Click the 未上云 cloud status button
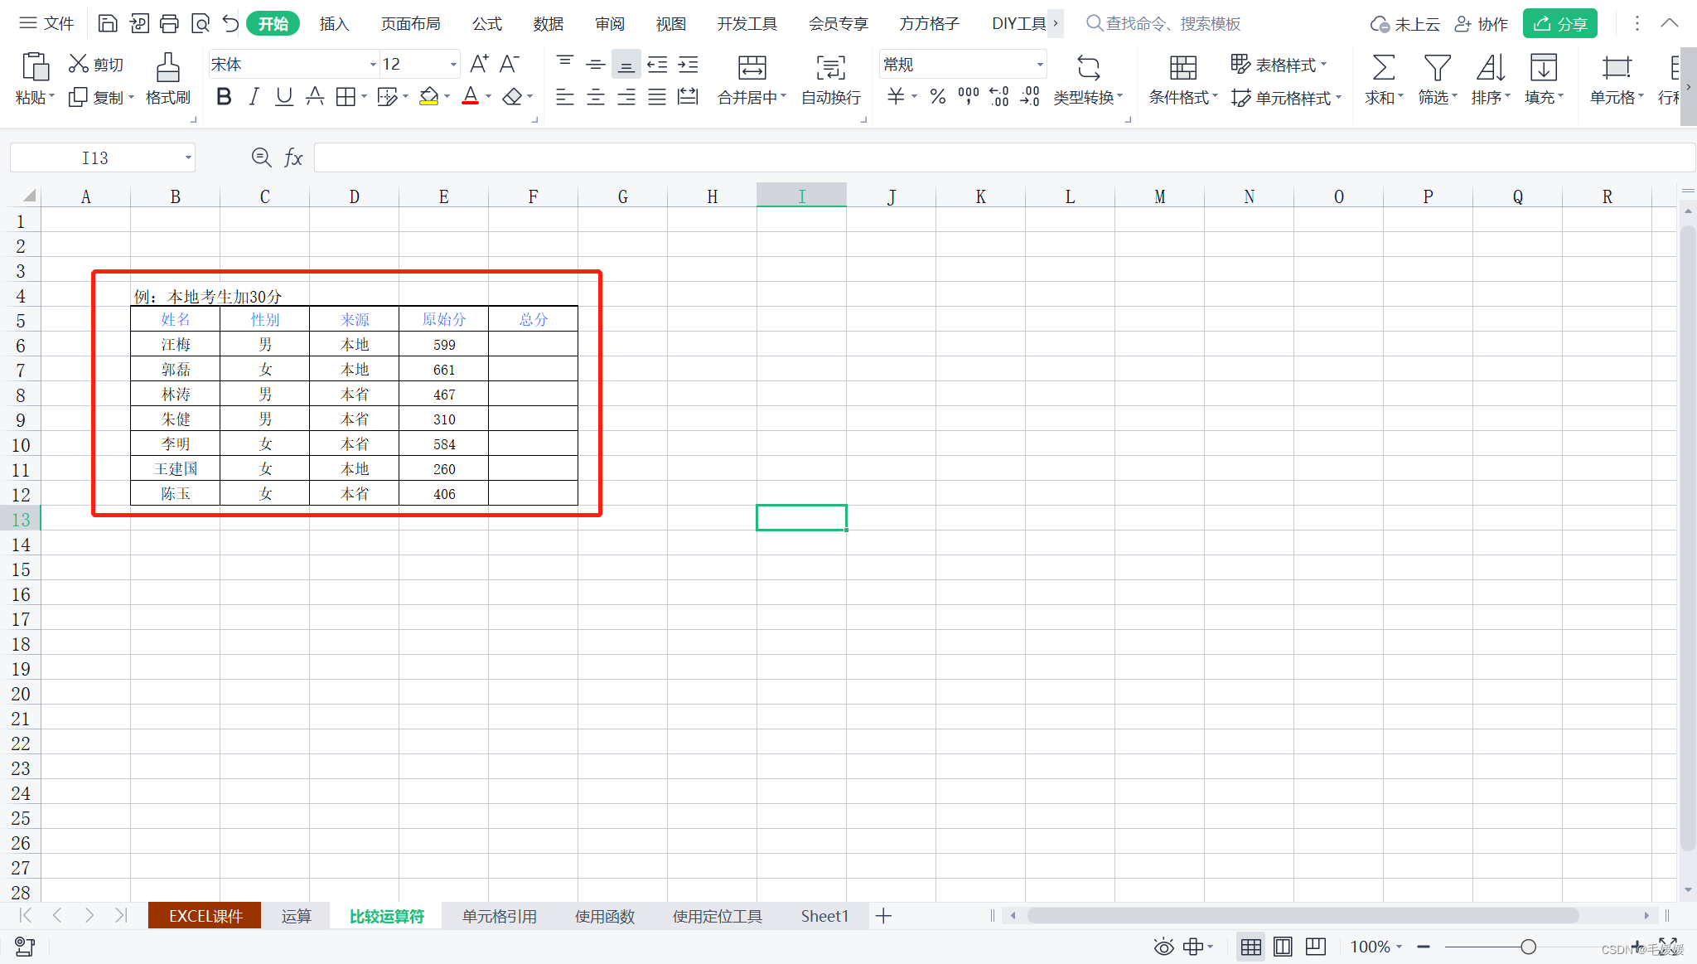 1404,24
